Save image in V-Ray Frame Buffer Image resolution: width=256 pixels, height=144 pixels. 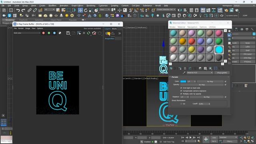click(68, 33)
